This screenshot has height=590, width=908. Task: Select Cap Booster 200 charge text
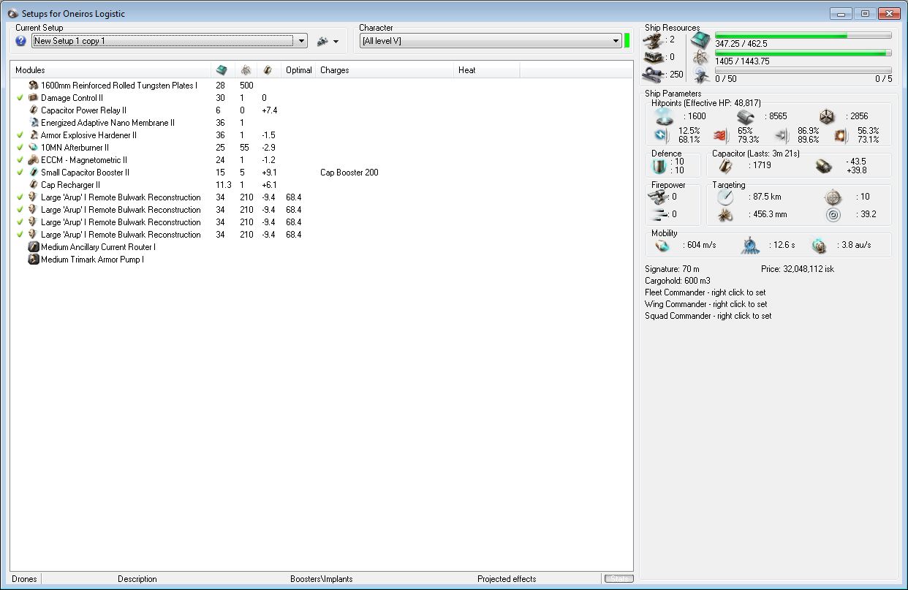point(349,173)
